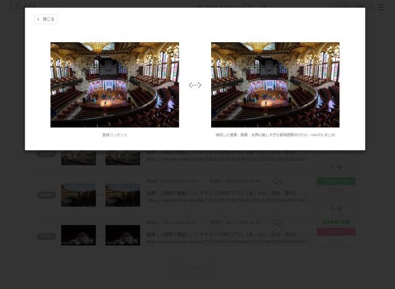Click the comment bubble icon on the bottom night-photo row
395x289 pixels.
pyautogui.click(x=277, y=223)
